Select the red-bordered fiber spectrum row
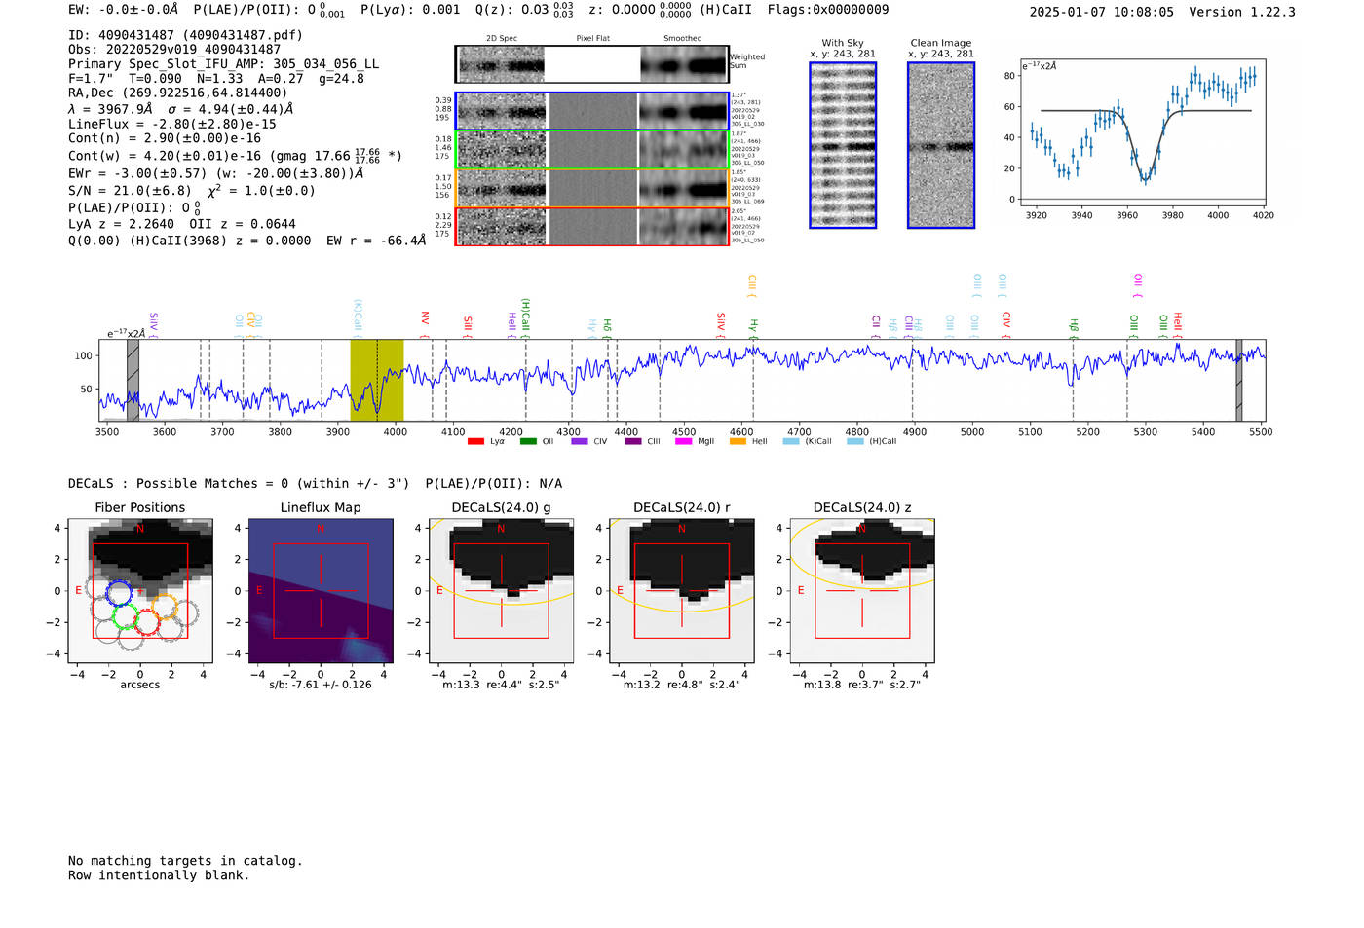The height and width of the screenshot is (928, 1364). tap(591, 226)
